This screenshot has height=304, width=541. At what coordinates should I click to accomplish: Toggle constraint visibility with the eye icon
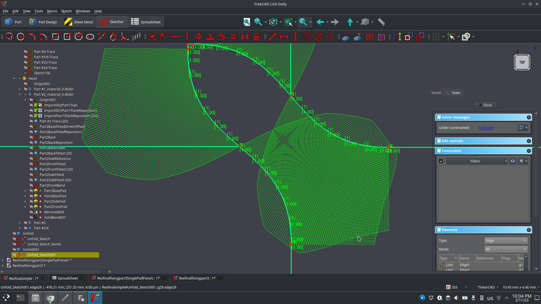point(513,161)
